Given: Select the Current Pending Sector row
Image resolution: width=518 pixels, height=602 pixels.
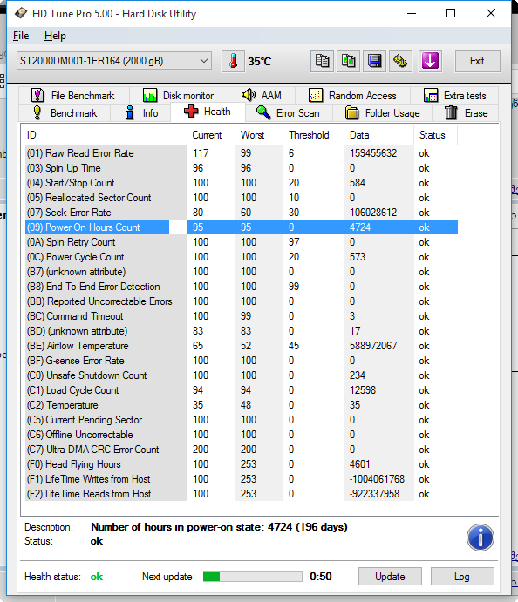Looking at the screenshot, I should coord(242,420).
